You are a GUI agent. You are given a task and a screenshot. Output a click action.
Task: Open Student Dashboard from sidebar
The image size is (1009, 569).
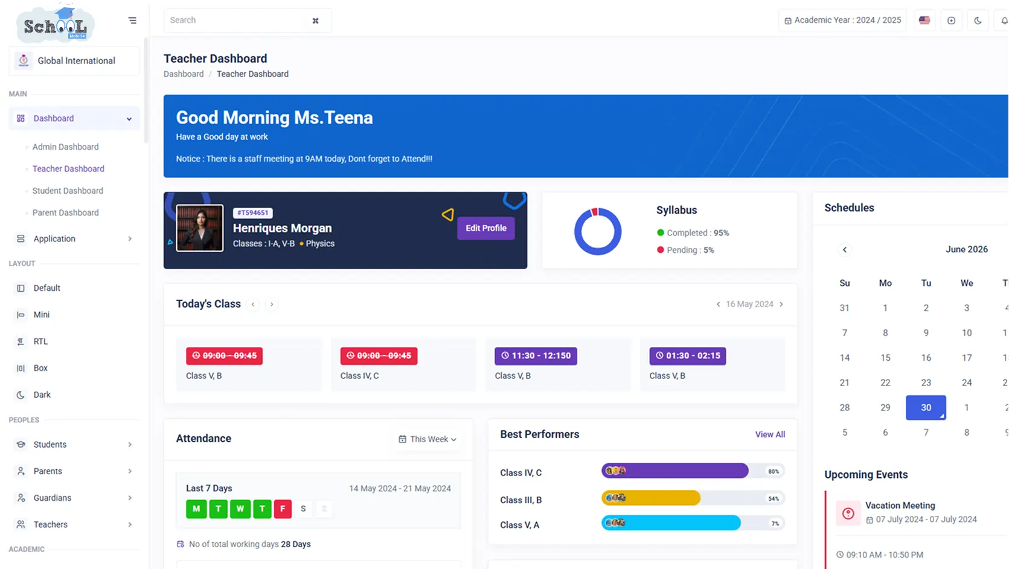pyautogui.click(x=68, y=191)
